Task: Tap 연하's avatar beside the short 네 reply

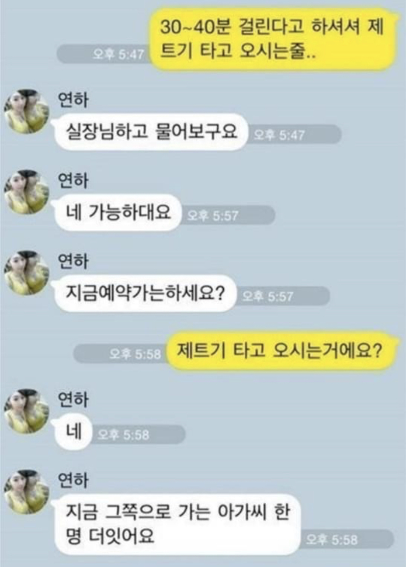Action: click(26, 411)
